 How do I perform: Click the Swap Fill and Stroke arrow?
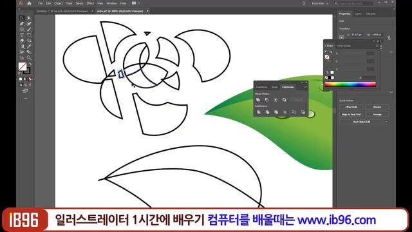pyautogui.click(x=30, y=64)
